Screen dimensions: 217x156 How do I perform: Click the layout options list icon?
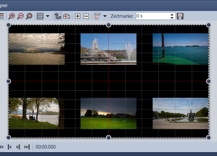click(97, 16)
